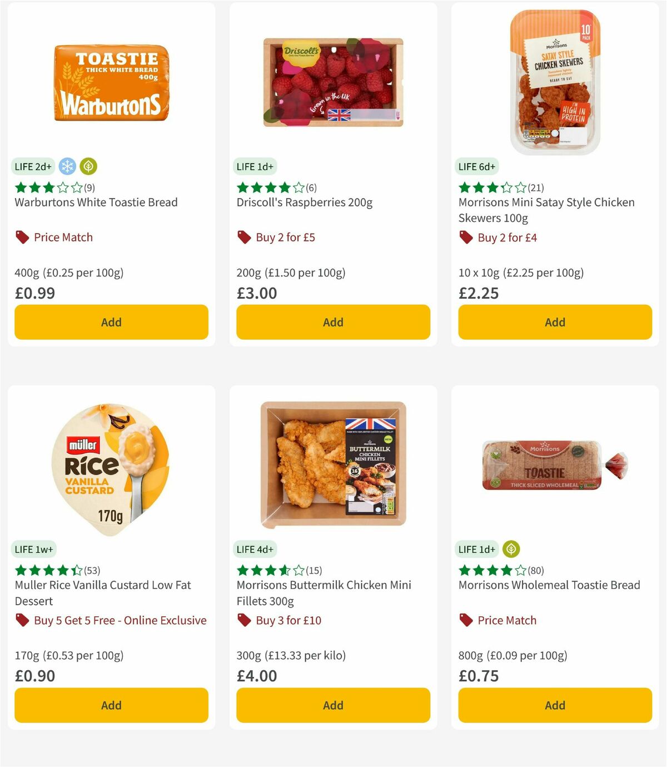Click the Price Match icon under the wholemeal bread
Viewport: 667px width, 767px height.
(x=466, y=620)
